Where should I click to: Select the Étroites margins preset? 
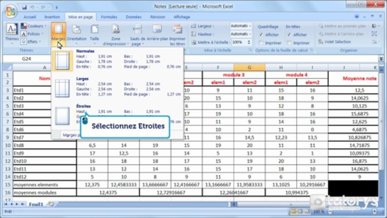pos(117,115)
